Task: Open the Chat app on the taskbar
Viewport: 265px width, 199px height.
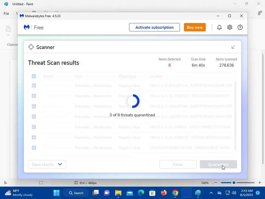Action: 107,193
